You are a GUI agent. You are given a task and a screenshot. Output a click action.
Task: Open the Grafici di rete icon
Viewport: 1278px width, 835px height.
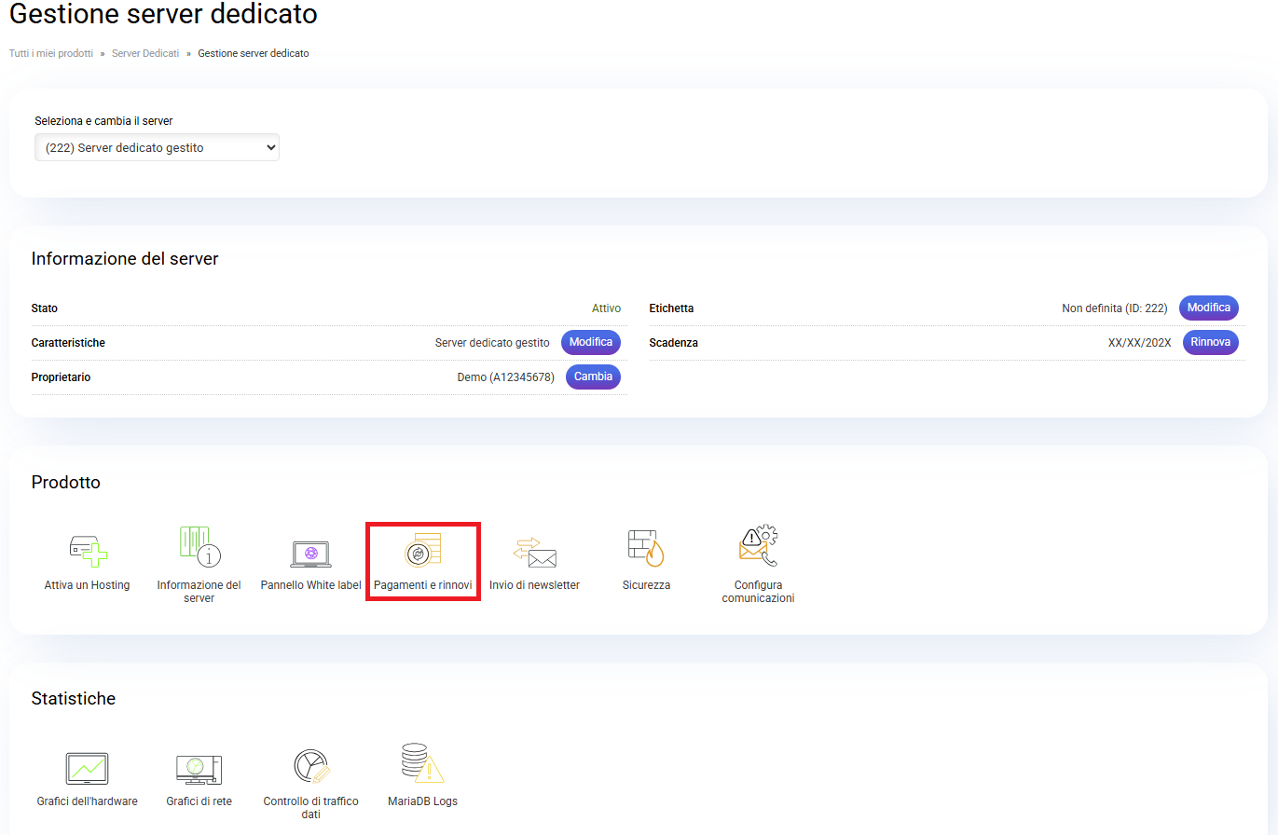(199, 769)
